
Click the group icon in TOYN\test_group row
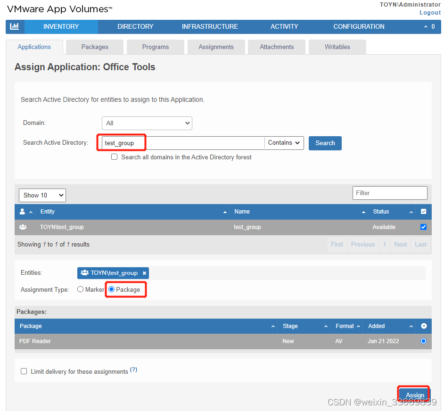(23, 227)
